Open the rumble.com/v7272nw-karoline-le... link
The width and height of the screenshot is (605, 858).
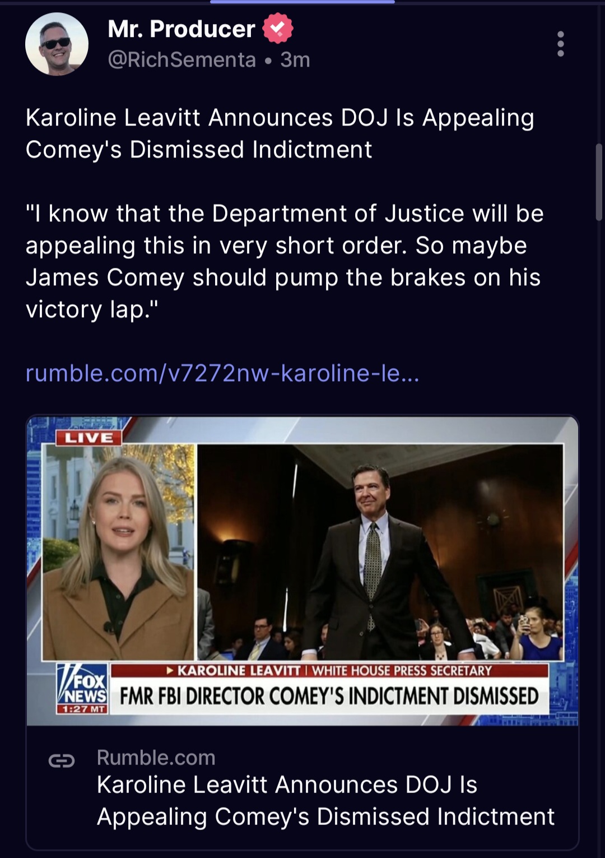click(x=222, y=373)
